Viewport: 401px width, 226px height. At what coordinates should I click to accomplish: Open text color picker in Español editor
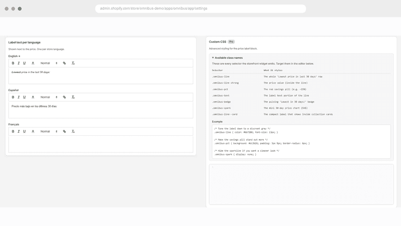pyautogui.click(x=33, y=97)
